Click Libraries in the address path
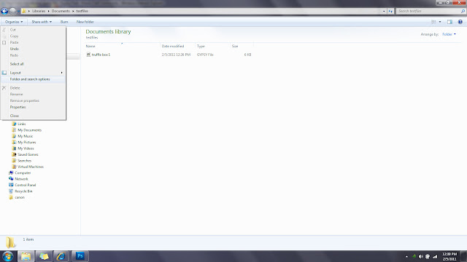 coord(39,11)
